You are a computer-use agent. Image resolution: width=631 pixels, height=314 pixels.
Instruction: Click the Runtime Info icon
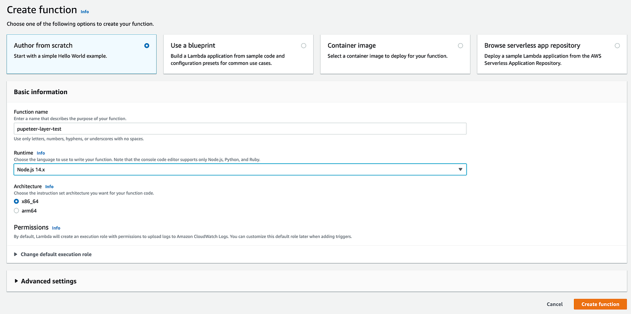pyautogui.click(x=41, y=153)
